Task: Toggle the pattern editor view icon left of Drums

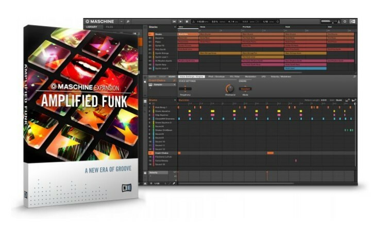Action: coord(145,101)
